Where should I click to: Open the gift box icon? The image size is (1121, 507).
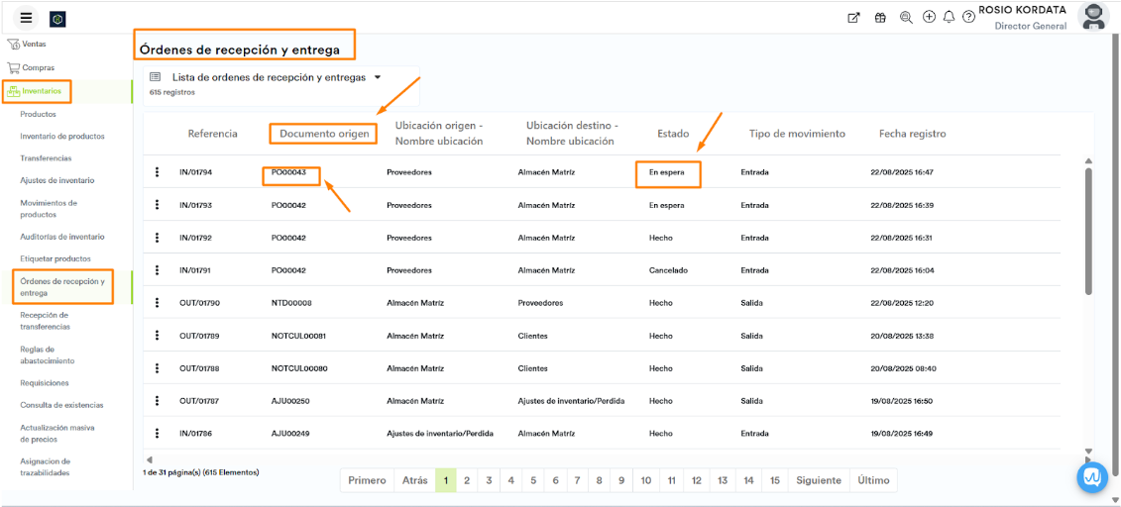coord(880,18)
